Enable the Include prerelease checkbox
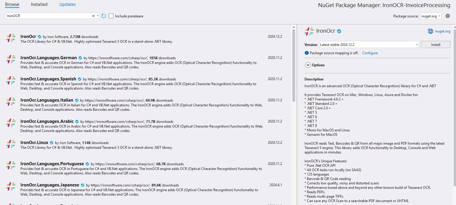The image size is (456, 205). coord(111,16)
